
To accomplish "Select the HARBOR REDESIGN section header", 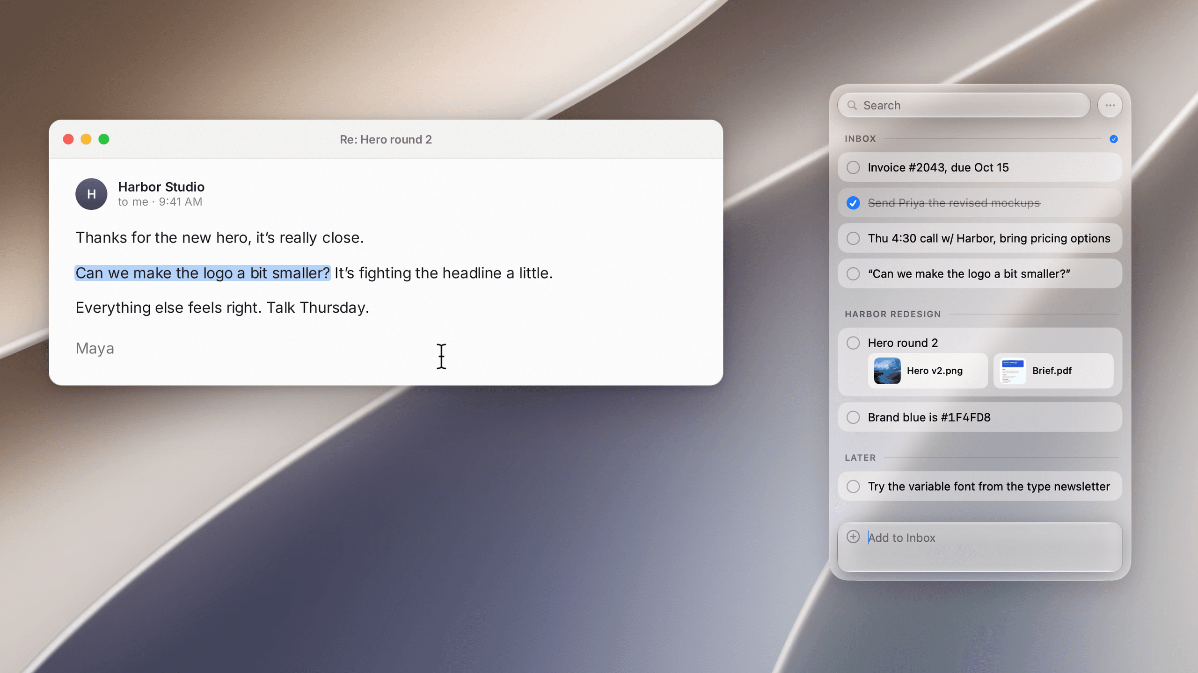I will [892, 314].
